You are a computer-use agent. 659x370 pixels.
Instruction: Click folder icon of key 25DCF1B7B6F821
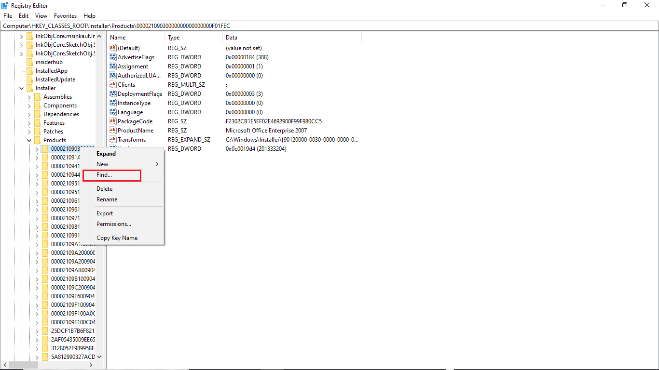(x=45, y=331)
